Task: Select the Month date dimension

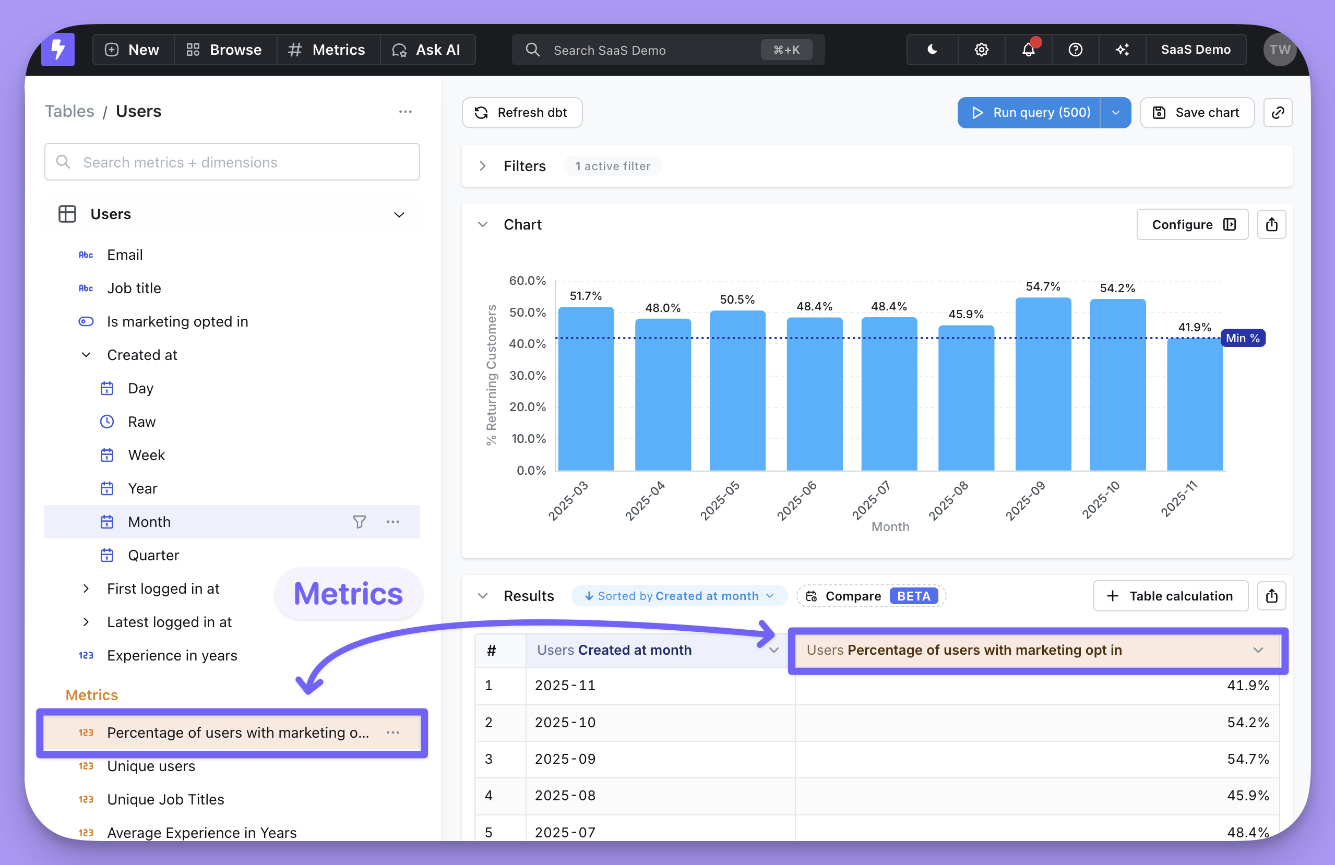Action: tap(149, 522)
